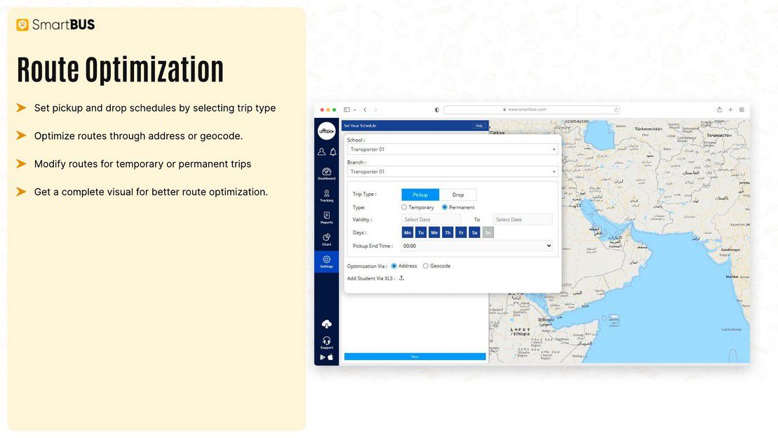Click the 'Route Optimization' heading
778x438 pixels.
(x=120, y=69)
